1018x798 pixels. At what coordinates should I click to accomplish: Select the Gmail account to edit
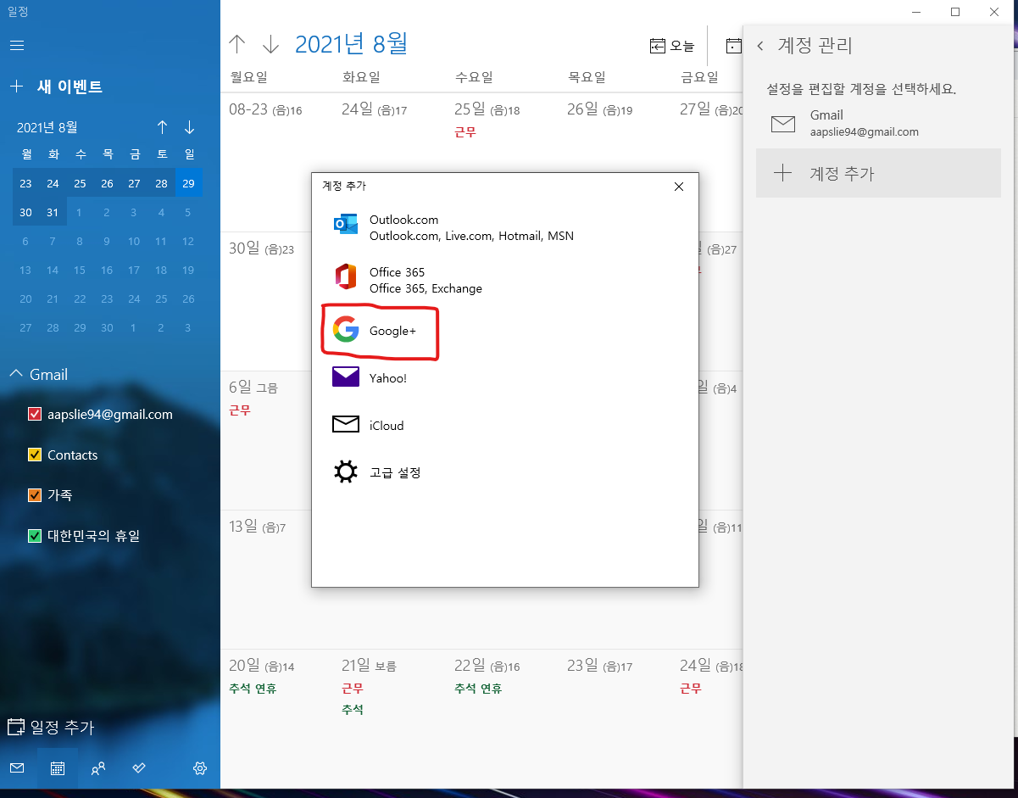click(x=878, y=123)
